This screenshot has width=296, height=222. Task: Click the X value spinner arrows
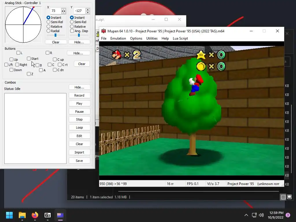point(64,11)
